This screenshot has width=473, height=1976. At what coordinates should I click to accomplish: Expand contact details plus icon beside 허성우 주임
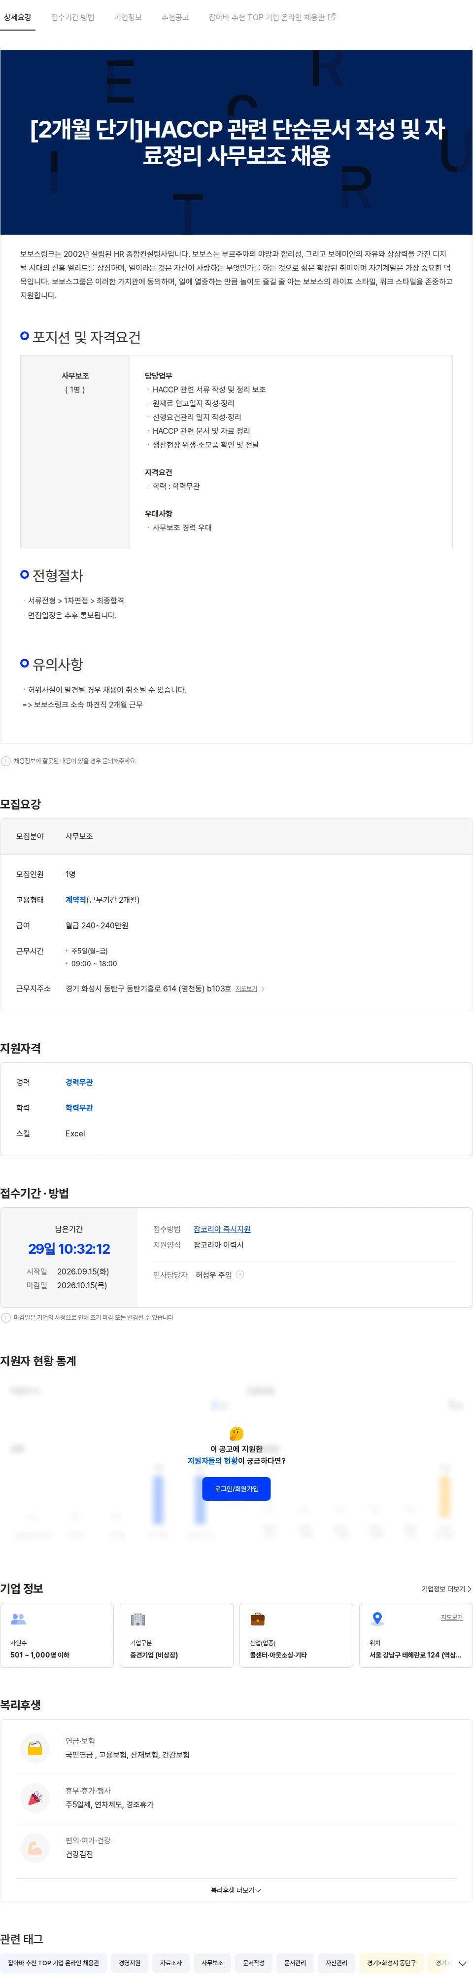coord(240,1274)
